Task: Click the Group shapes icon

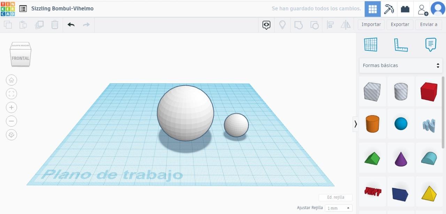Action: click(299, 25)
